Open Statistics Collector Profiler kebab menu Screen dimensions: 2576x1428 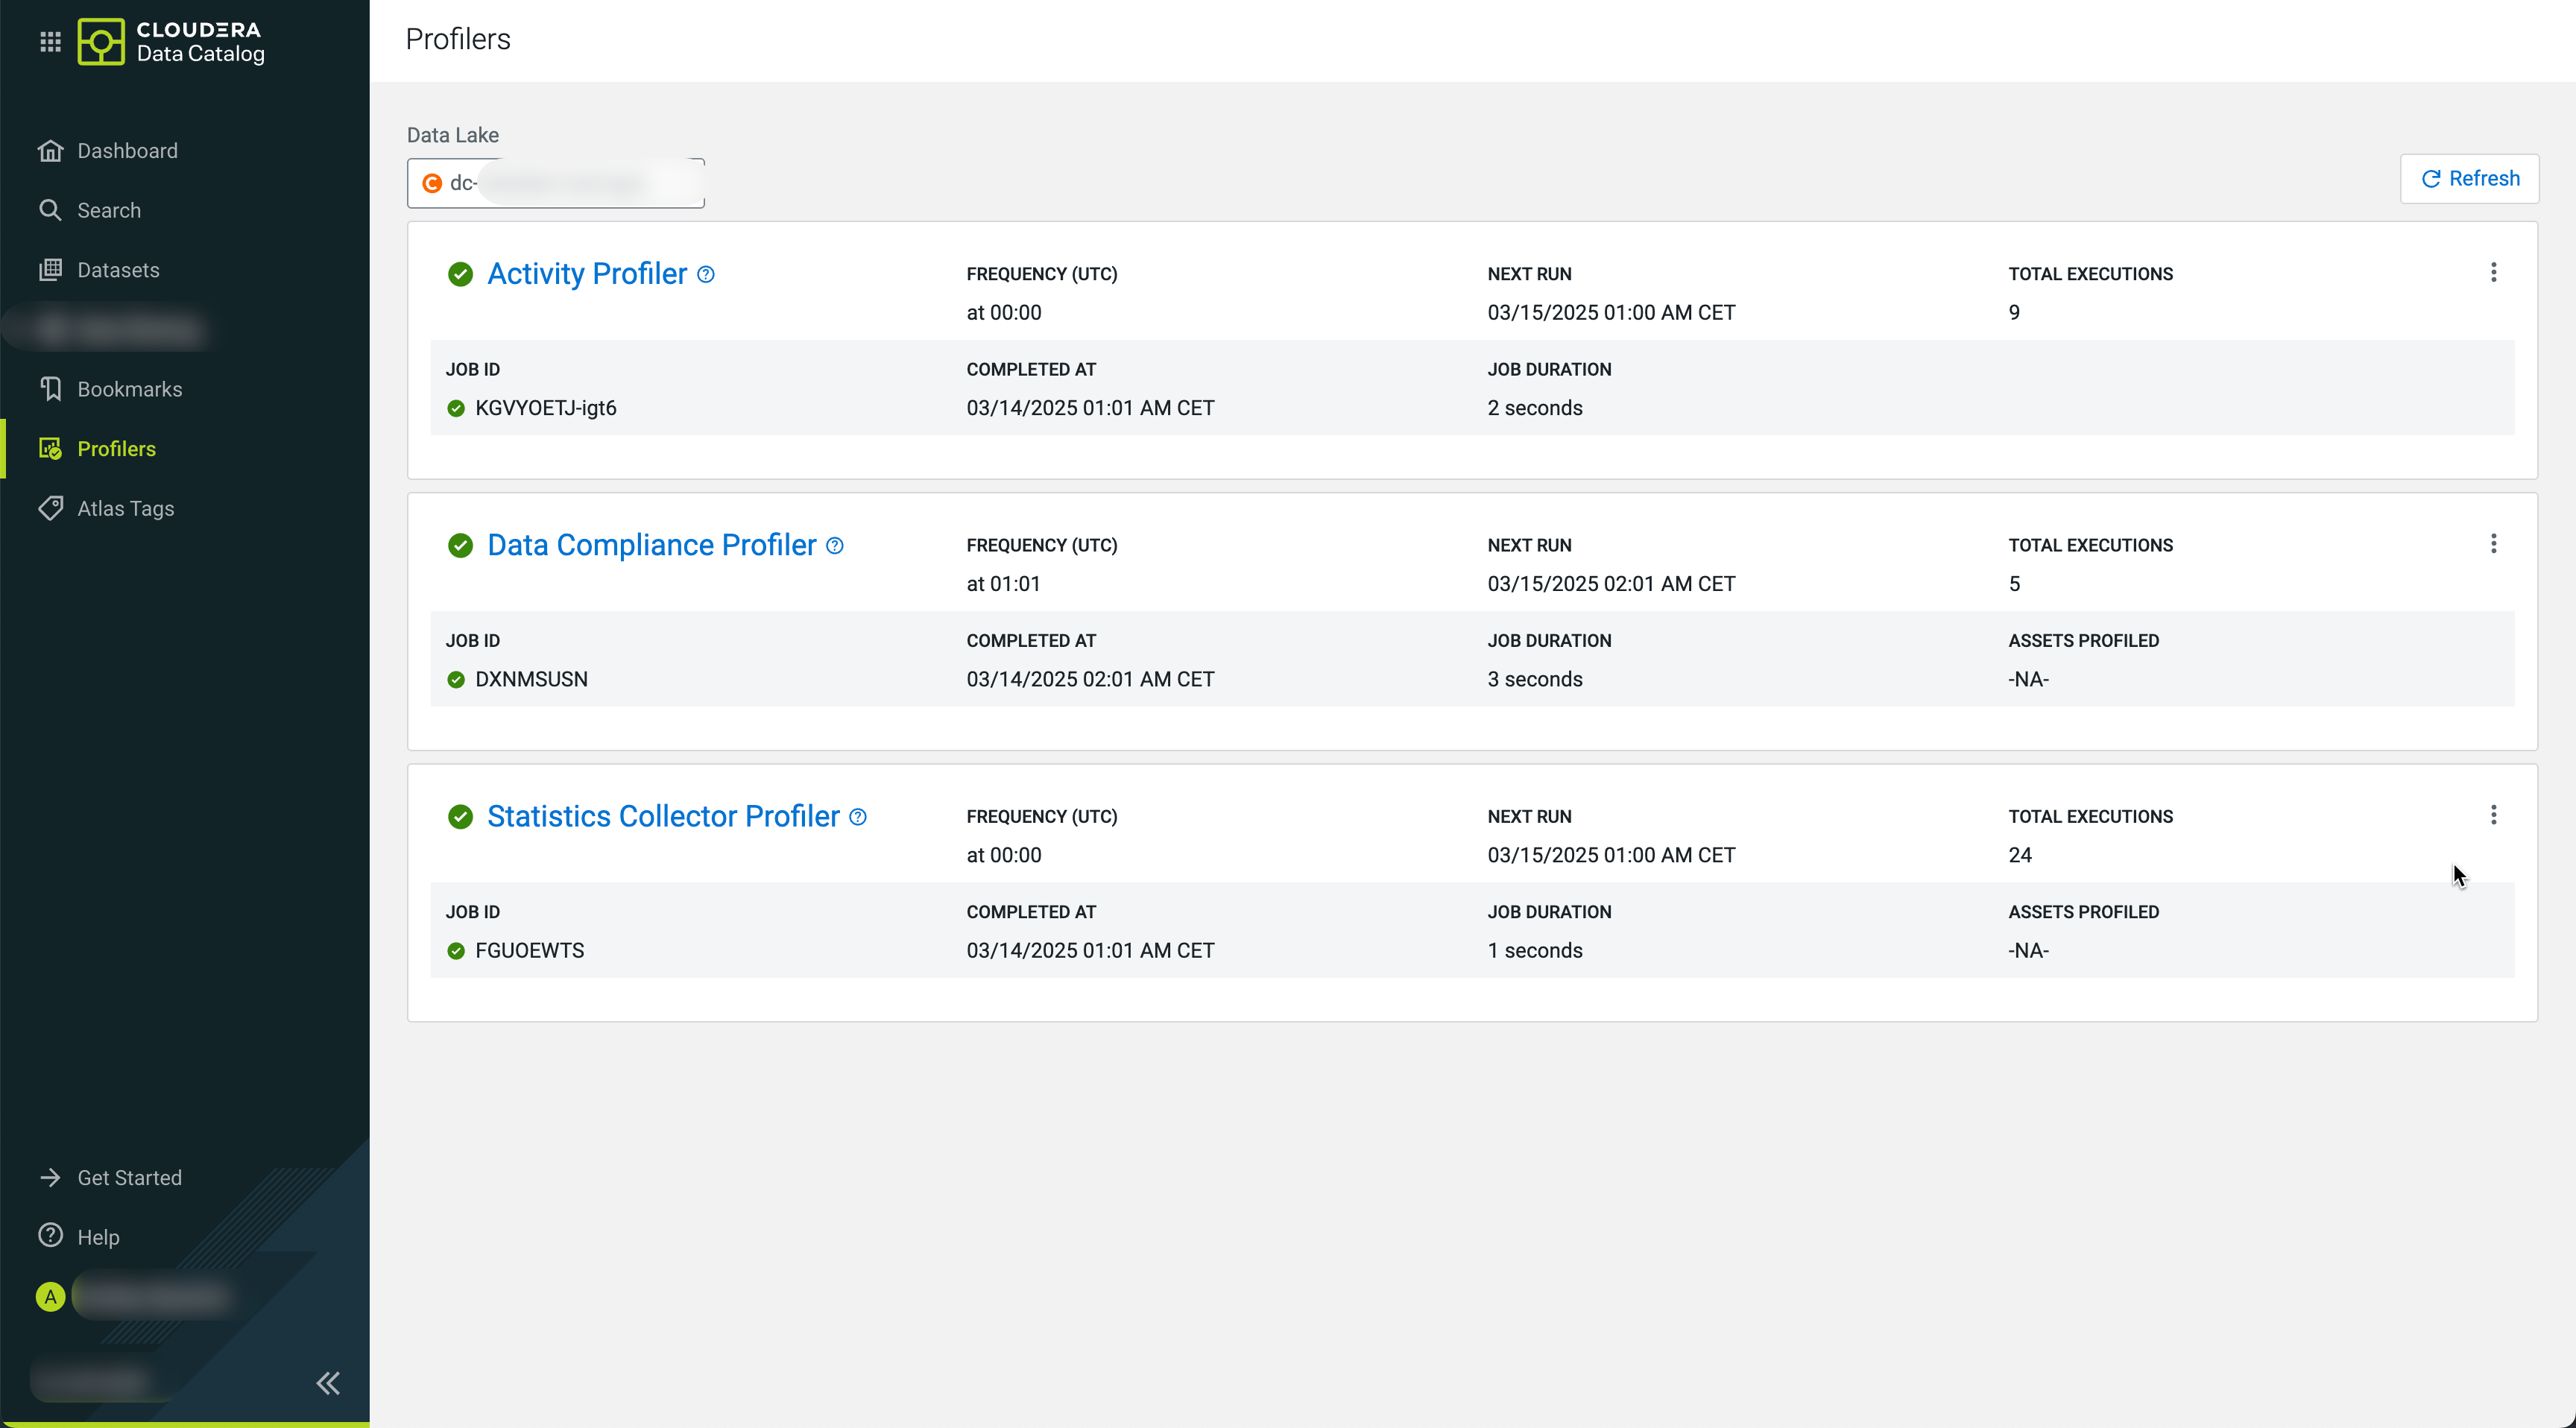pos(2493,815)
